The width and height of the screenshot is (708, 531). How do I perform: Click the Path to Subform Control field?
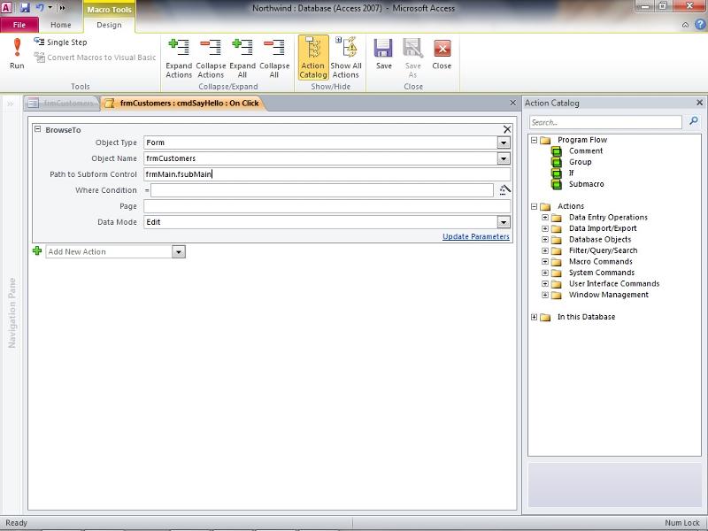click(327, 174)
